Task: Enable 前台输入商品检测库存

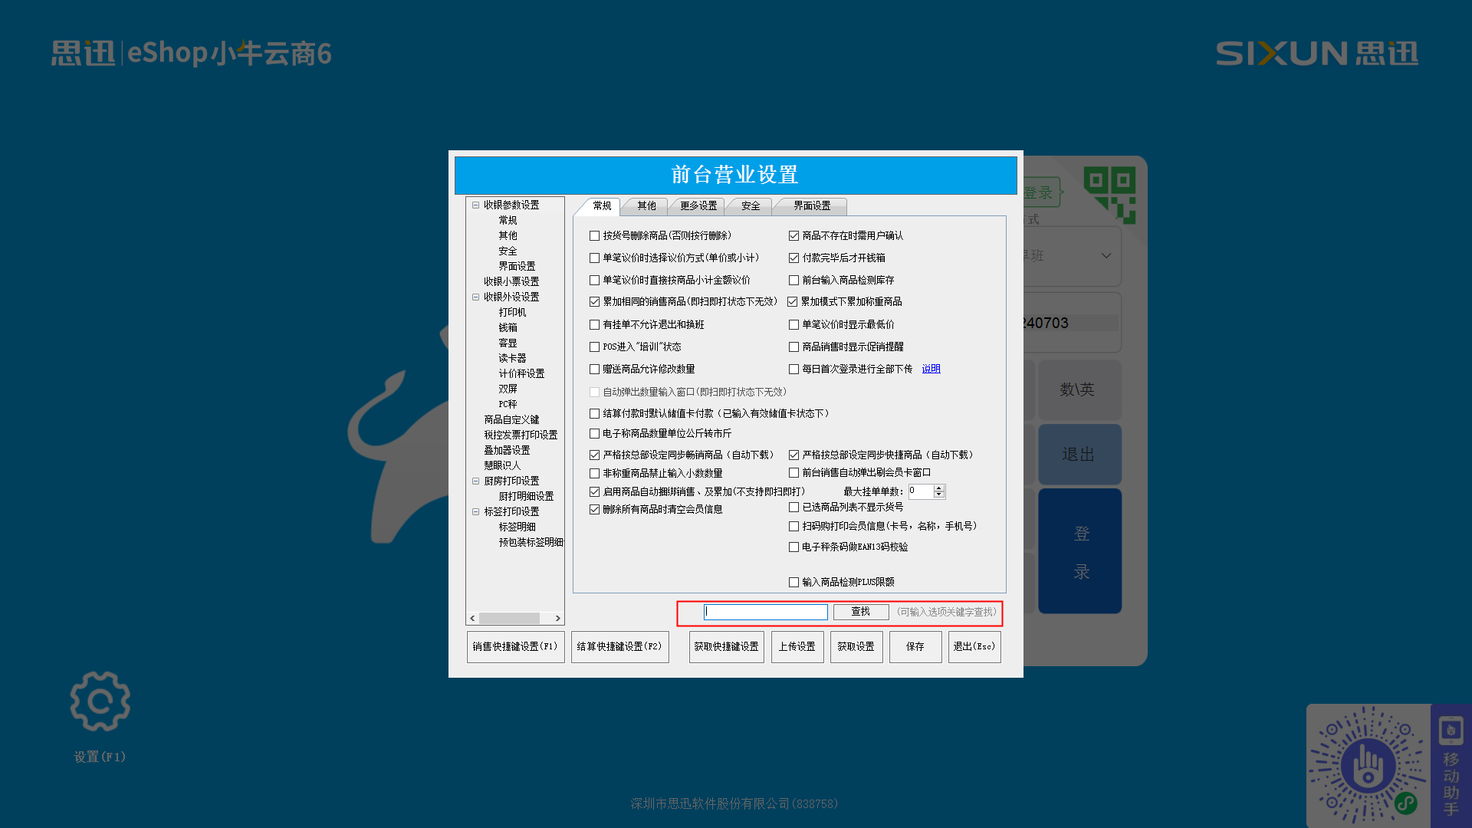Action: [x=793, y=280]
